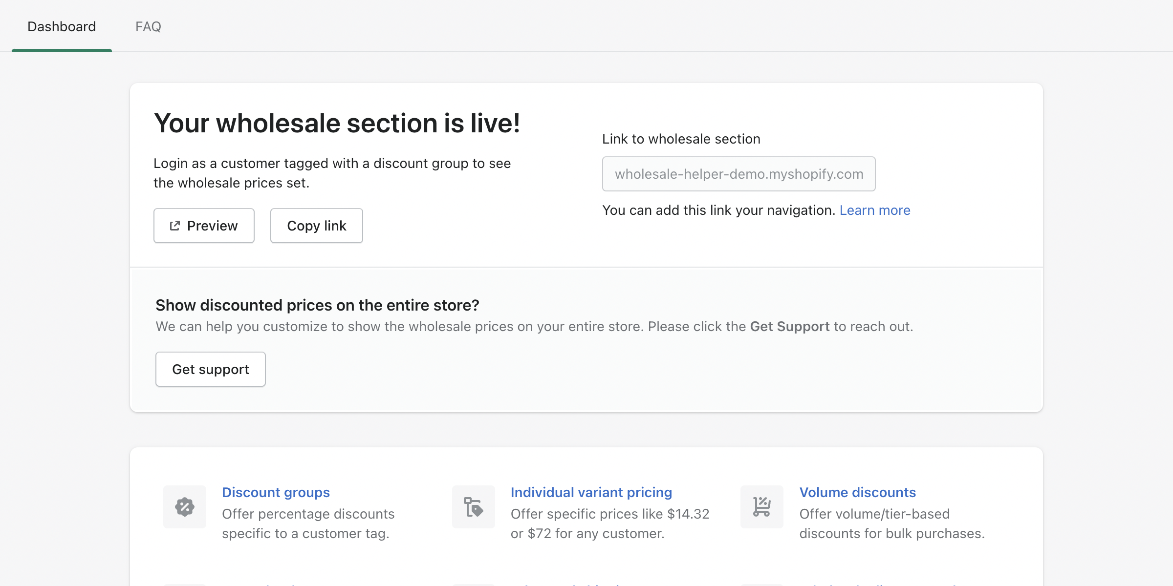Viewport: 1173px width, 586px height.
Task: Click the Discount groups percentage badge icon
Action: (x=185, y=507)
